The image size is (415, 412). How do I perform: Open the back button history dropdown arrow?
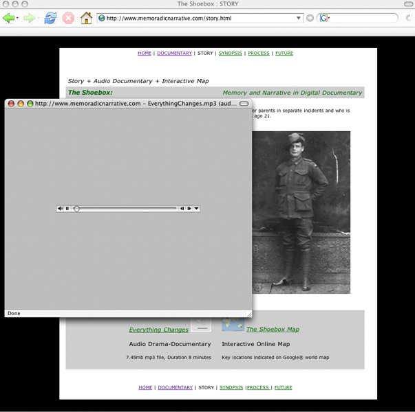(17, 18)
